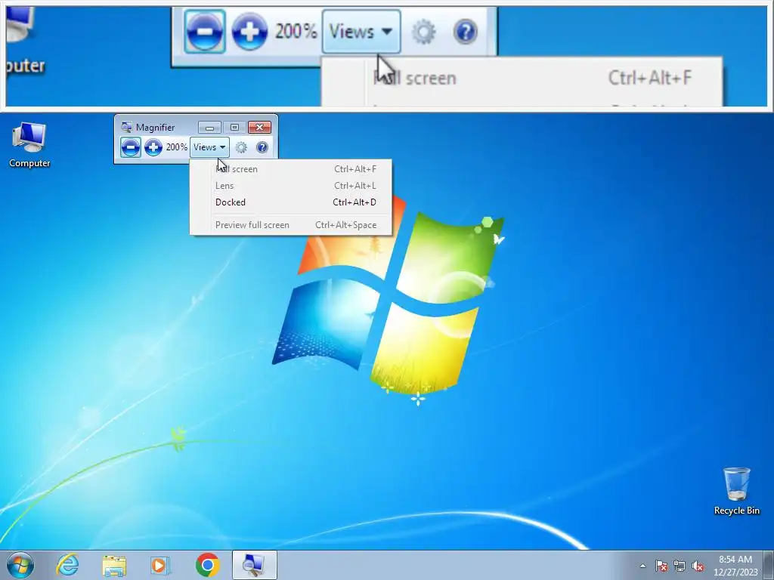The image size is (774, 580).
Task: Click the Magnifier window title text
Action: coord(156,127)
